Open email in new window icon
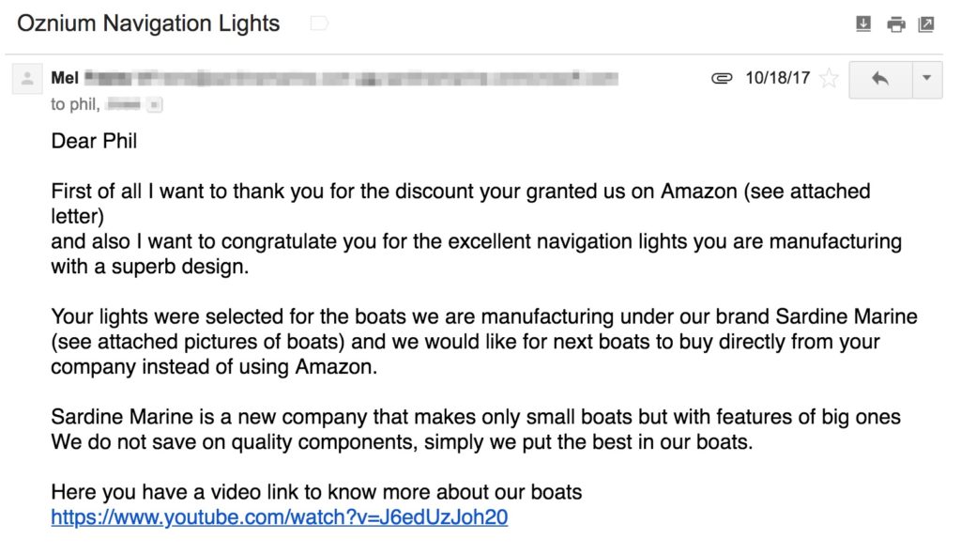The image size is (961, 554). pos(926,25)
